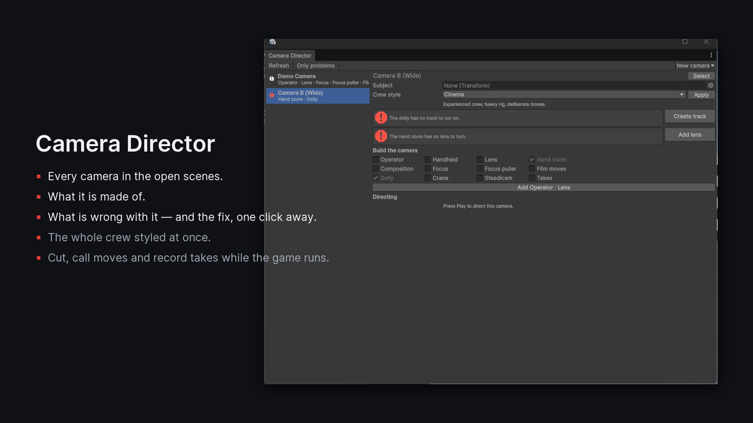Click the Subject object picker circle icon
The image size is (753, 423).
coord(711,85)
